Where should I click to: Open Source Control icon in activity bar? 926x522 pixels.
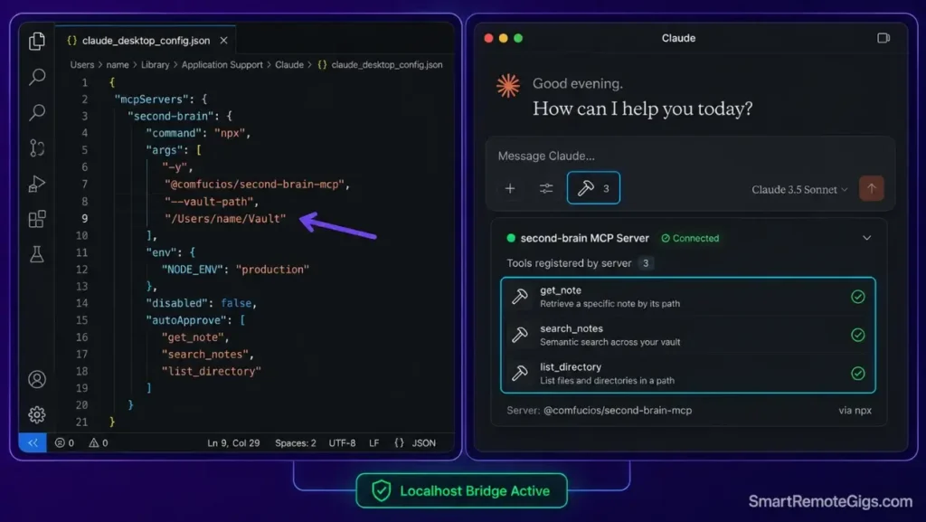(x=36, y=147)
